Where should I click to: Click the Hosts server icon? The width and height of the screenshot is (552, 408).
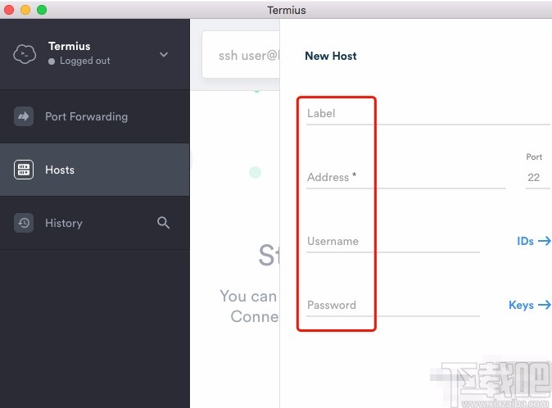[x=24, y=170]
